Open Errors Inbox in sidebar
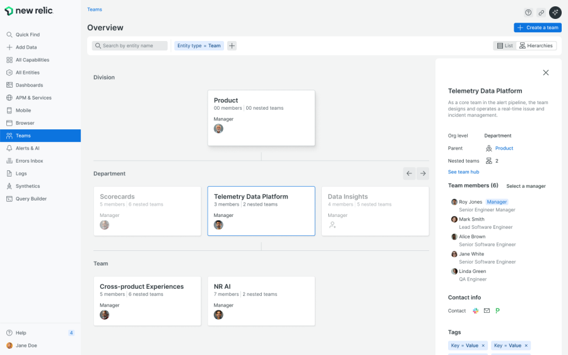Screen dimensions: 568x355 click(40, 161)
